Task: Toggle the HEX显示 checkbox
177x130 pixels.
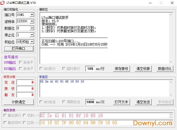Action: pos(41,69)
